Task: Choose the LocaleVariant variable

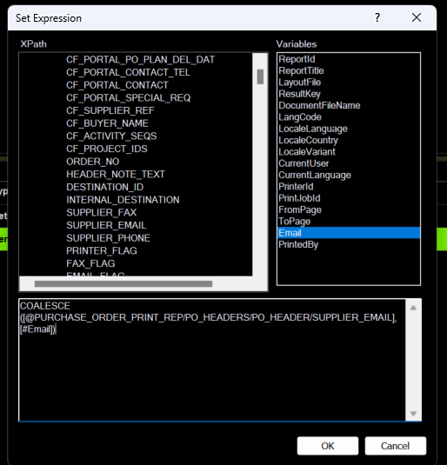Action: pos(349,151)
